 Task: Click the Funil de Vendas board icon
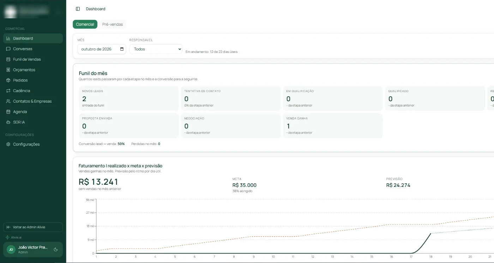[x=8, y=59]
